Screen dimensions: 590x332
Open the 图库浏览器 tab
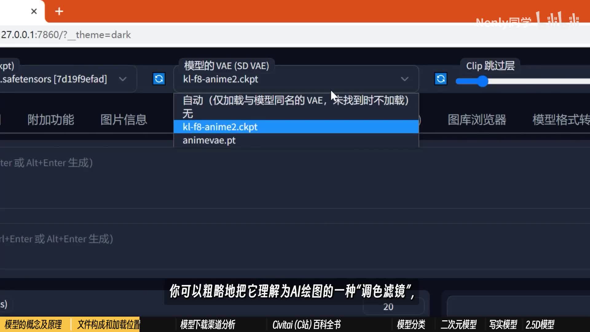click(477, 120)
